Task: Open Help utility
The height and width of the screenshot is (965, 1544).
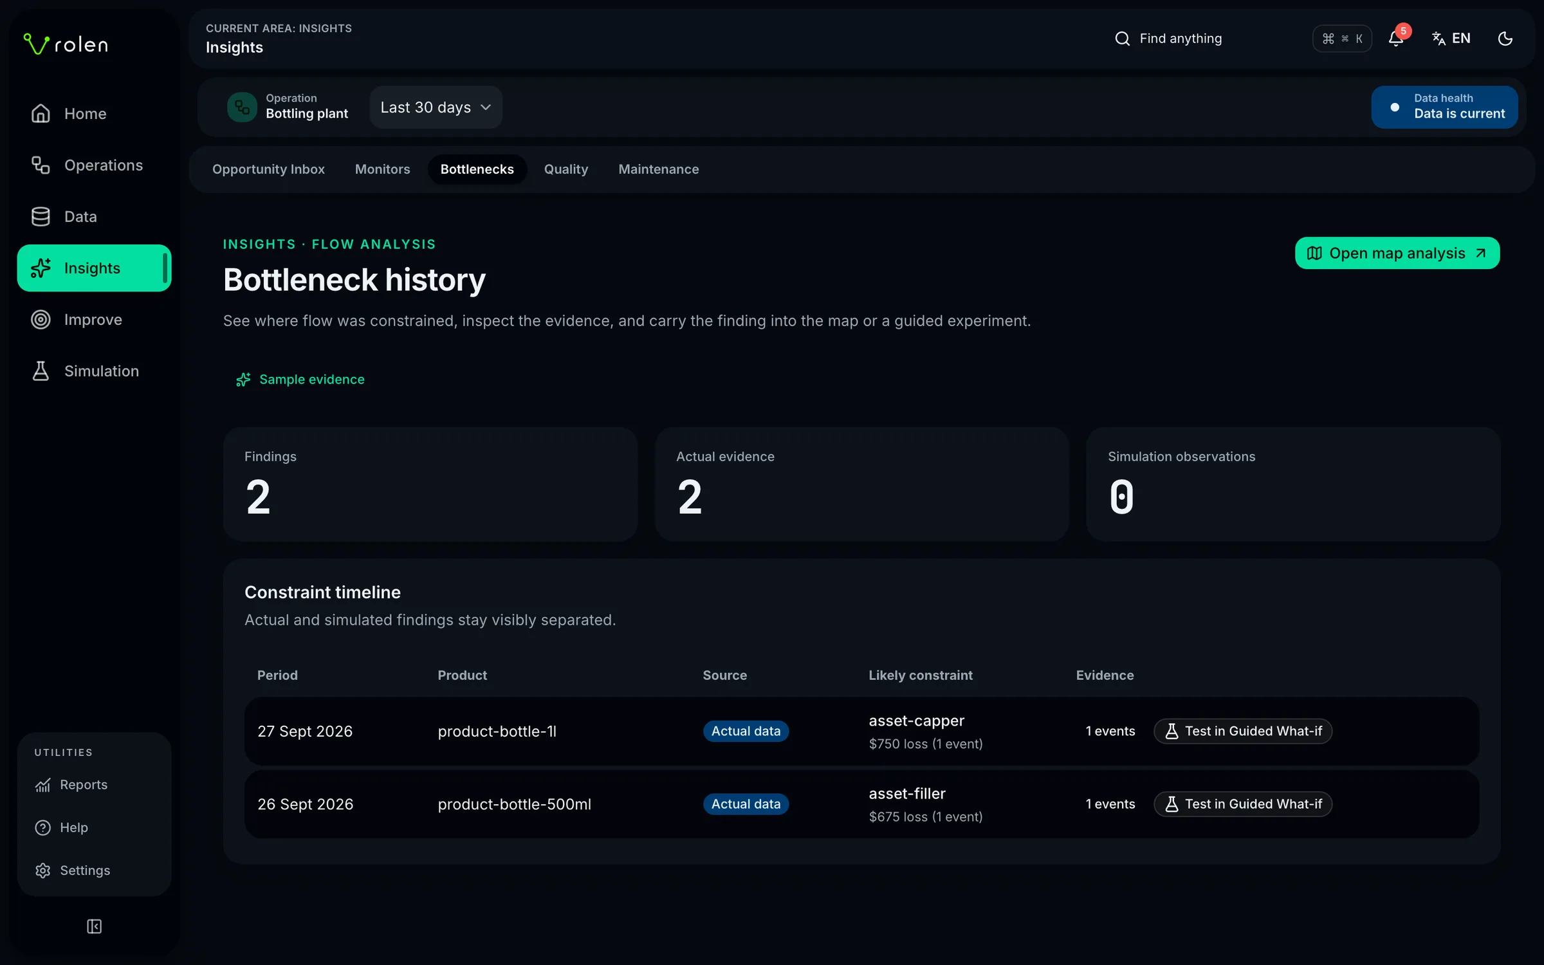Action: click(x=94, y=827)
